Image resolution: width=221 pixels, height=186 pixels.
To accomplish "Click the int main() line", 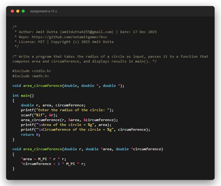I will tap(23, 96).
